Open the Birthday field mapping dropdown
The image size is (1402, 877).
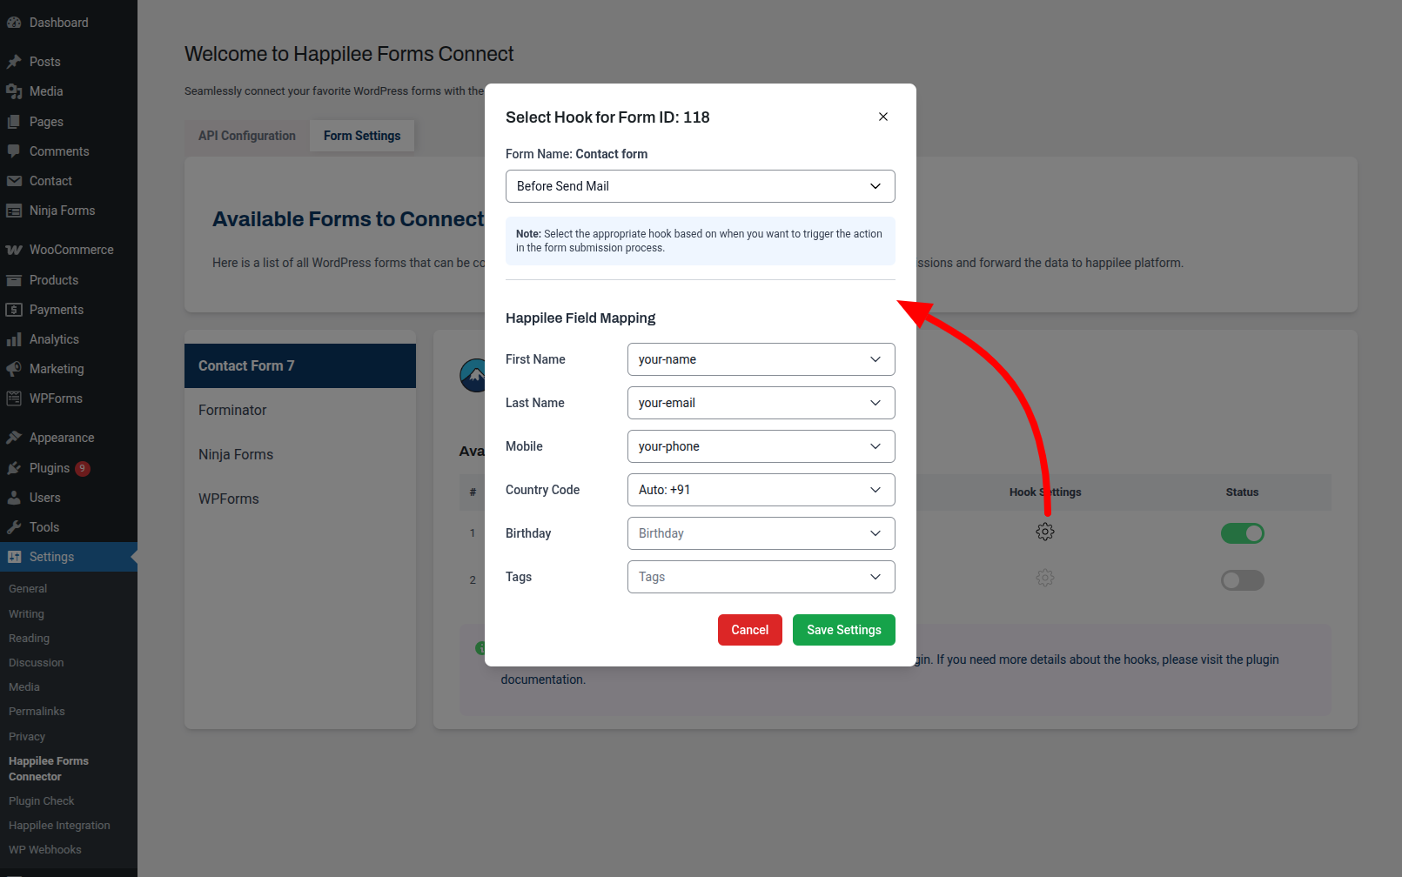[x=761, y=533]
